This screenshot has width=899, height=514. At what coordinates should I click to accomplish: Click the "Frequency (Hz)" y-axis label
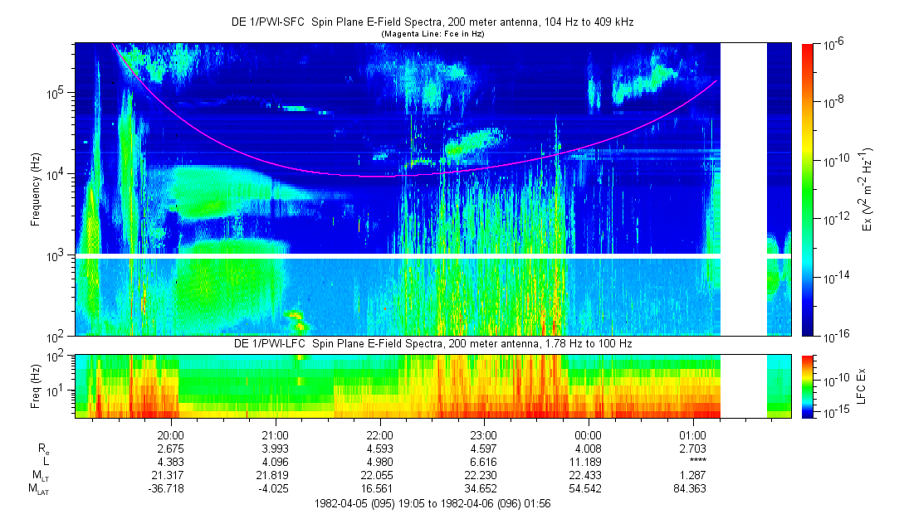tap(35, 190)
